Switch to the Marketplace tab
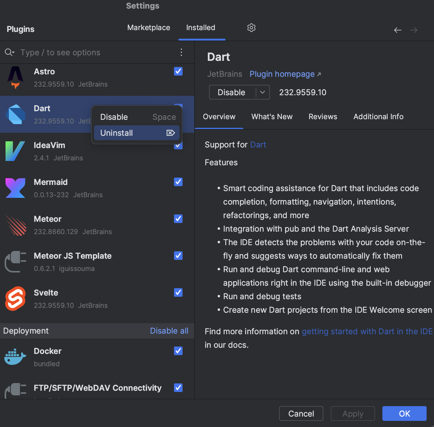Screen dimensions: 434x427 tap(149, 28)
